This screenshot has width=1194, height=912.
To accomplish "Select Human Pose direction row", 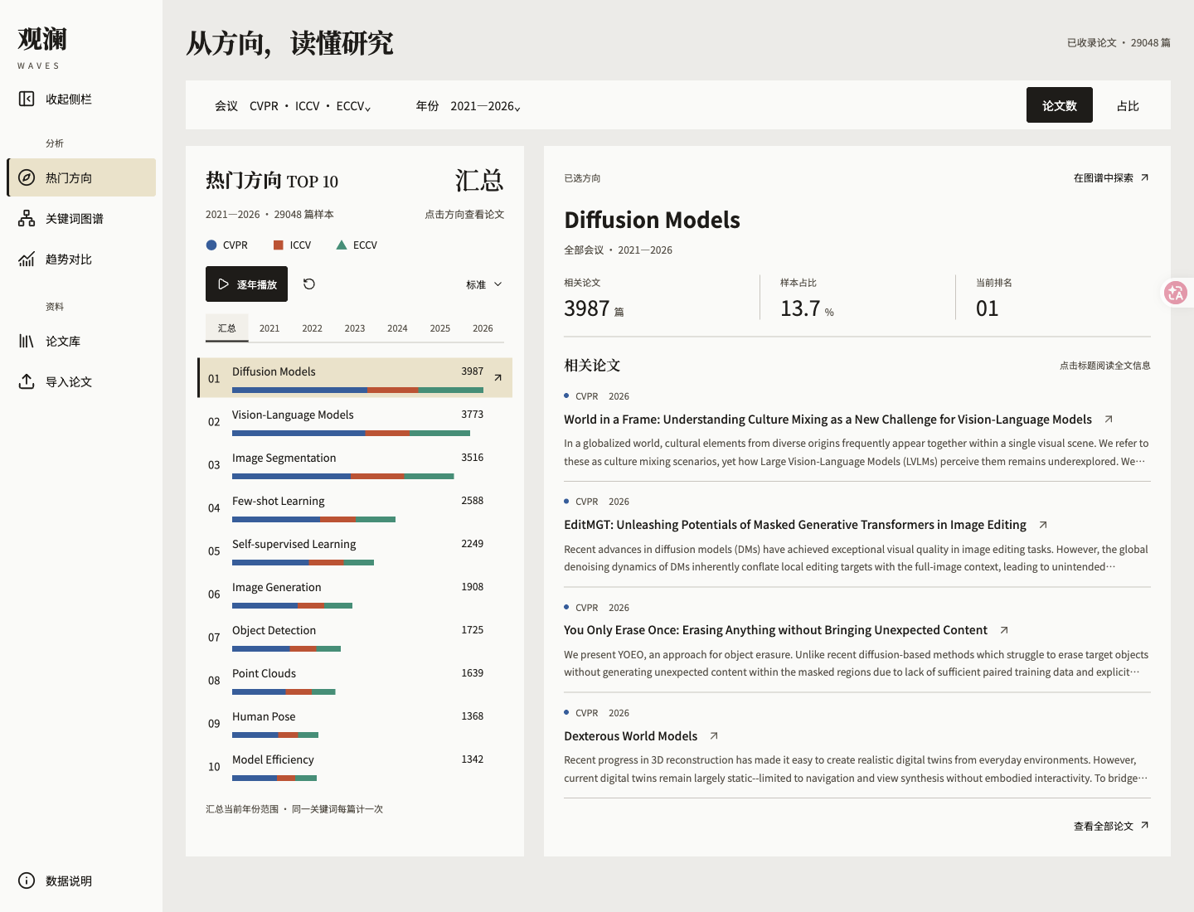I will pos(355,723).
